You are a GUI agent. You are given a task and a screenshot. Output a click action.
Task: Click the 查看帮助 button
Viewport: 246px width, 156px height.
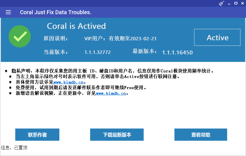[x=201, y=135]
